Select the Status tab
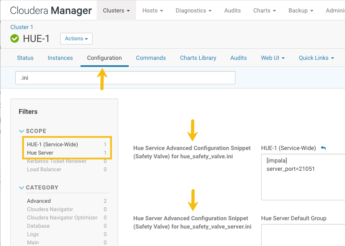 point(25,58)
